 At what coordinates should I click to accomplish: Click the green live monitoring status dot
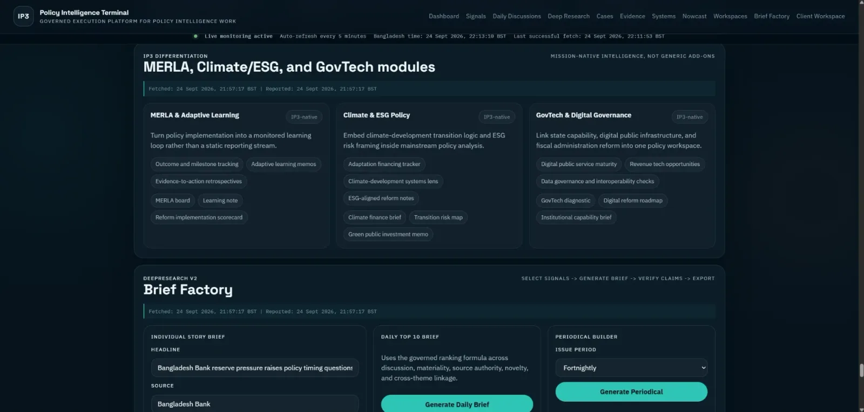click(x=195, y=36)
